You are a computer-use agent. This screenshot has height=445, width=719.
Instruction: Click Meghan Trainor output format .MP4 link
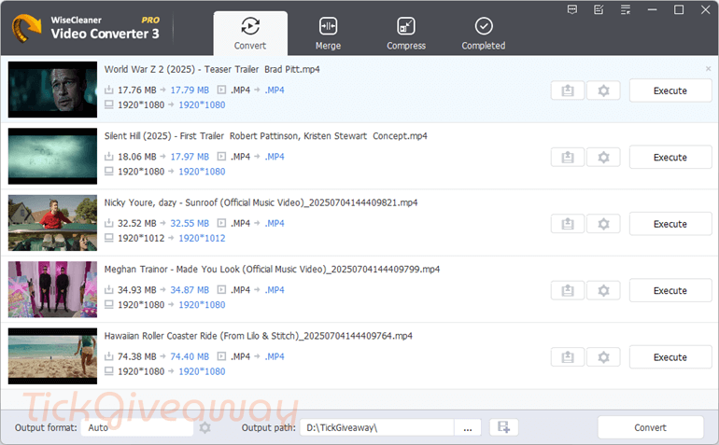click(275, 290)
